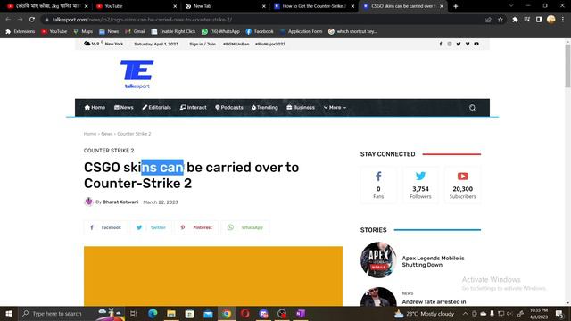Screen dimensions: 571x321
Task: Close the CSGO skins browser tab
Action: (x=442, y=6)
